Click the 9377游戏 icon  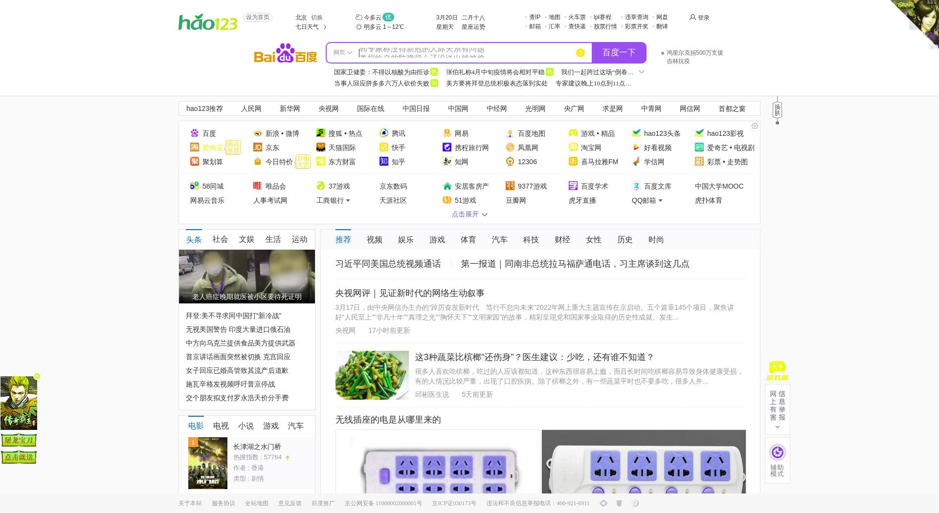tap(510, 186)
